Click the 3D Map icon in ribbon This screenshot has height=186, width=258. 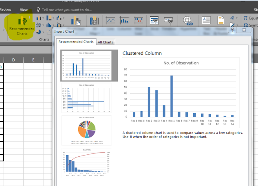pyautogui.click(x=94, y=21)
